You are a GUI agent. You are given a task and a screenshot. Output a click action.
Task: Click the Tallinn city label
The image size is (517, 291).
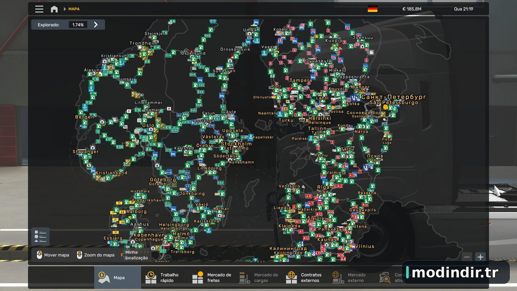point(317,128)
